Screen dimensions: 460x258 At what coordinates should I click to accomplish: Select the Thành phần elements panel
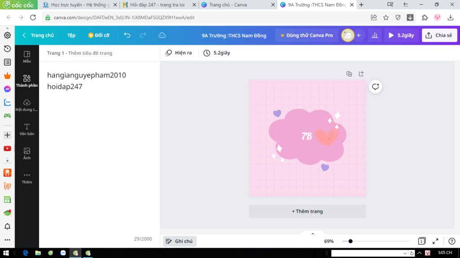coord(27,81)
